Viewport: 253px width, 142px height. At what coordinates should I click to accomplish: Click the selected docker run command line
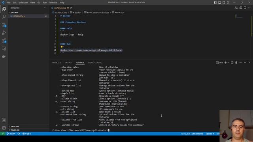click(x=91, y=50)
